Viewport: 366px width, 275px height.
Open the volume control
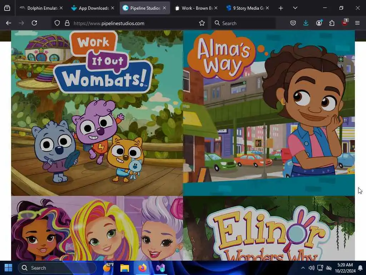[311, 268]
